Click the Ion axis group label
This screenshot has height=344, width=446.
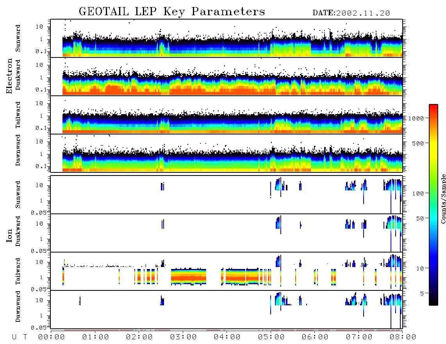click(x=9, y=235)
